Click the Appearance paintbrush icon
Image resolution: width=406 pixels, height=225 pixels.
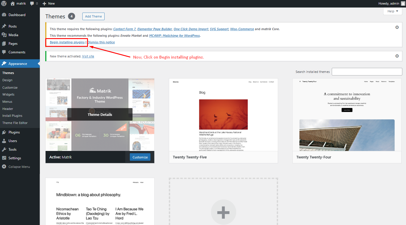[4, 64]
